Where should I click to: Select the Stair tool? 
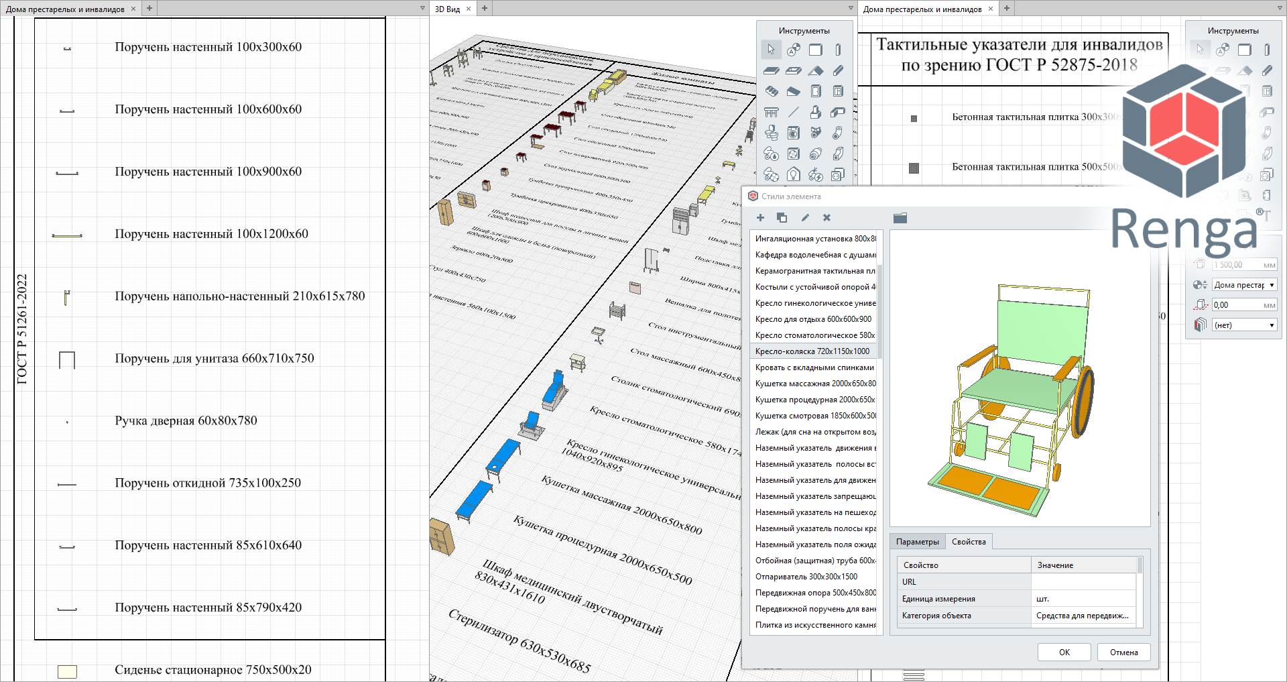click(771, 91)
